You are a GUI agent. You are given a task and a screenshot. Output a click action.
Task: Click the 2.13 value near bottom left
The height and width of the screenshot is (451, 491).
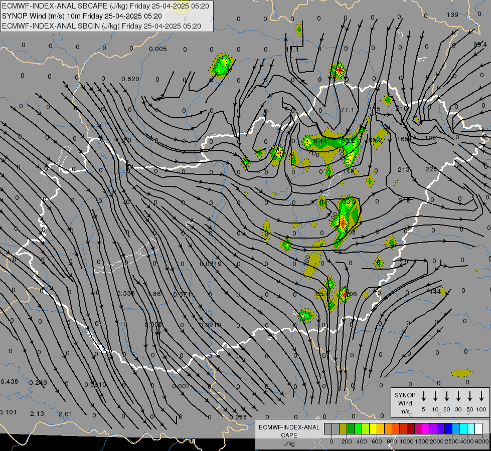point(37,414)
